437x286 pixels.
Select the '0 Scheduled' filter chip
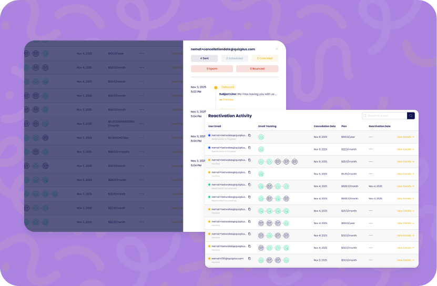point(235,58)
